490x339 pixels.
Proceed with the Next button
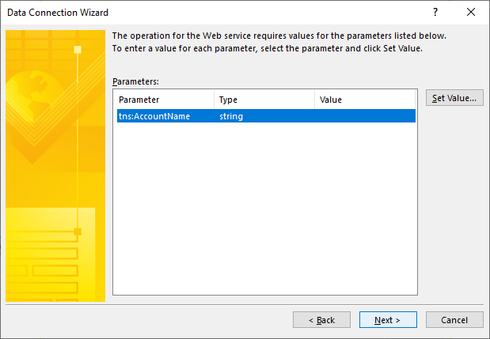click(x=388, y=320)
